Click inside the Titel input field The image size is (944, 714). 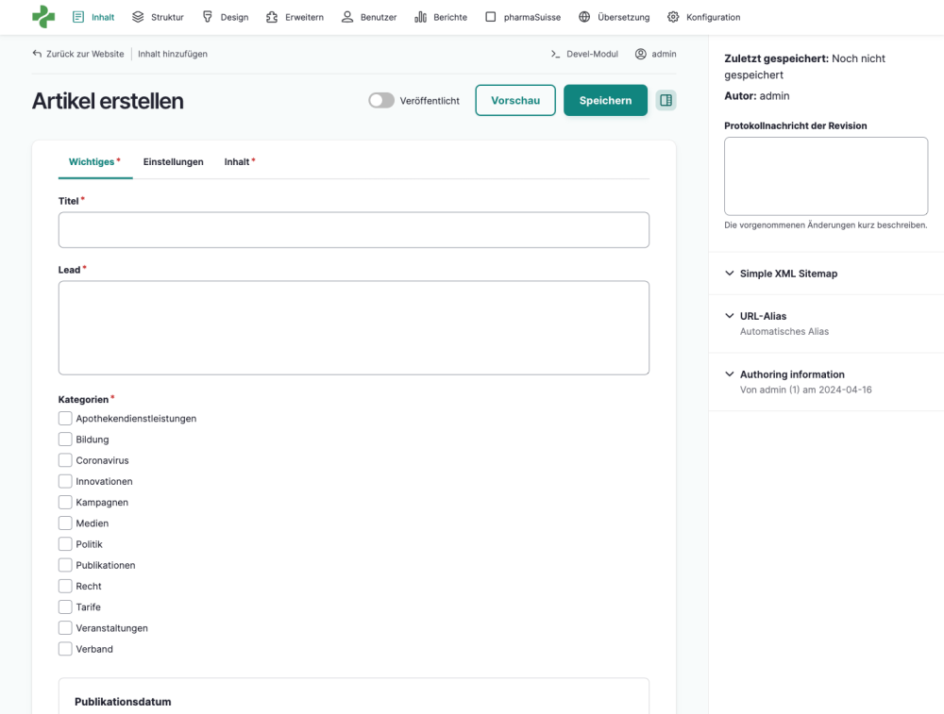pyautogui.click(x=353, y=229)
